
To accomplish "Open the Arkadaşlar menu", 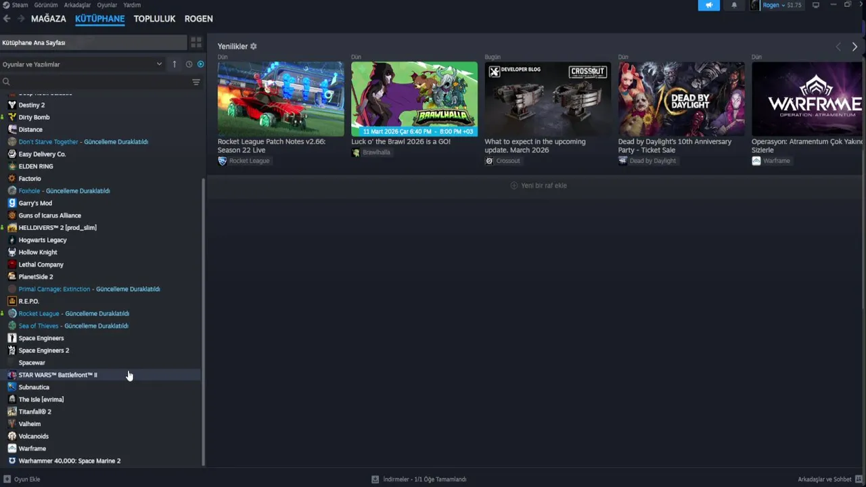I will coord(77,5).
